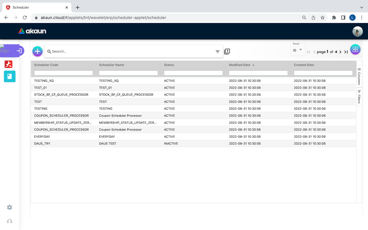368x230 pixels.
Task: Jump to the last page arrow
Action: 346,52
